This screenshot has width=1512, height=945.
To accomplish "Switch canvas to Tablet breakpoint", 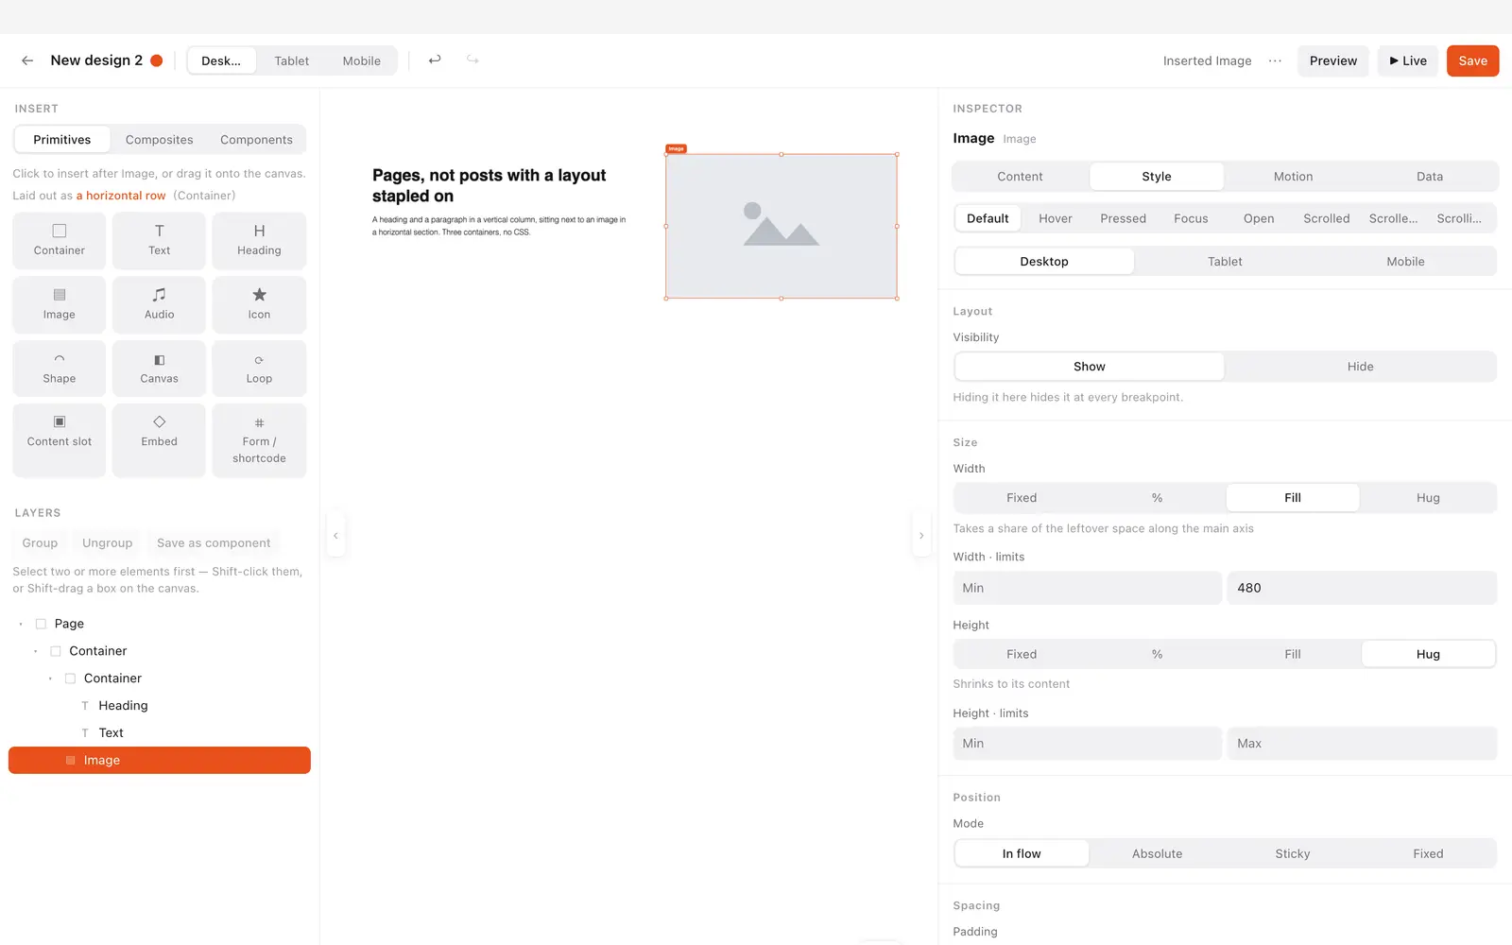I will click(x=291, y=60).
